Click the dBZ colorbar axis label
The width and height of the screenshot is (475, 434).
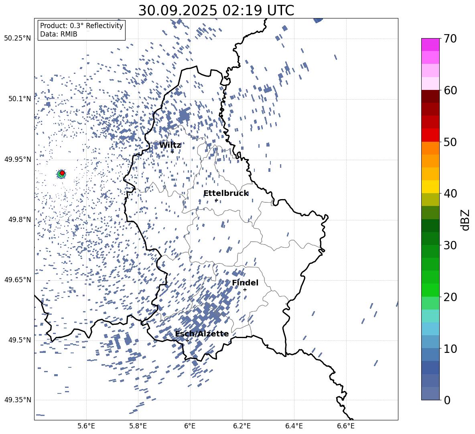click(465, 220)
